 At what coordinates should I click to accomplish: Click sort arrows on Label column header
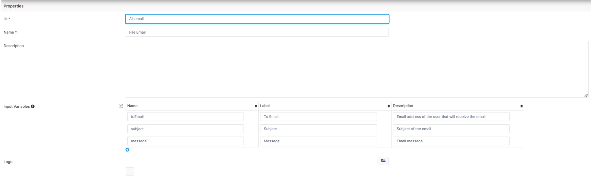coord(388,106)
